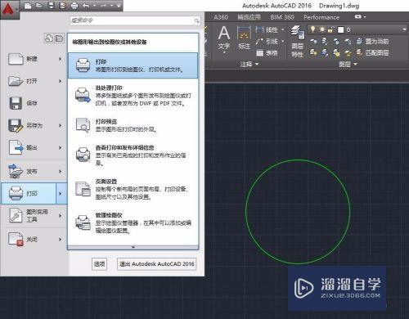This screenshot has height=319, width=409.
Task: Open the Undo history dropdown arrow
Action: (x=95, y=6)
